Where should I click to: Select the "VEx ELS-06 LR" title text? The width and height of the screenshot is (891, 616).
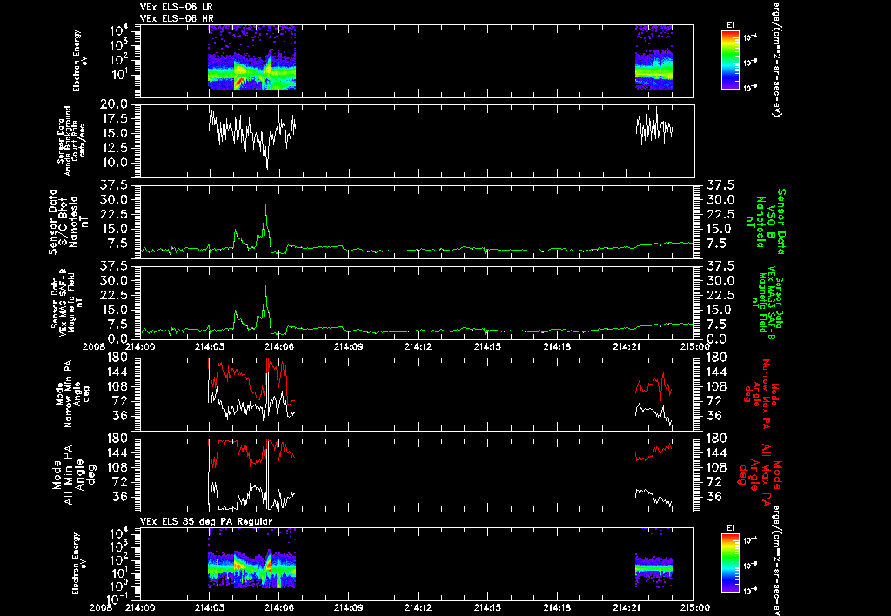click(176, 8)
